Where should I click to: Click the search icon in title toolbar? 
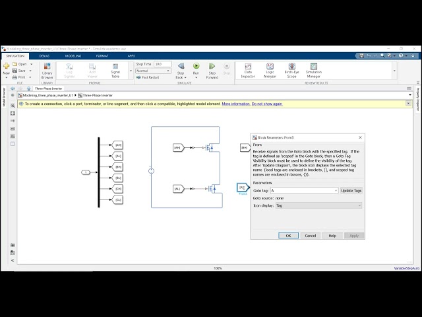click(x=382, y=55)
